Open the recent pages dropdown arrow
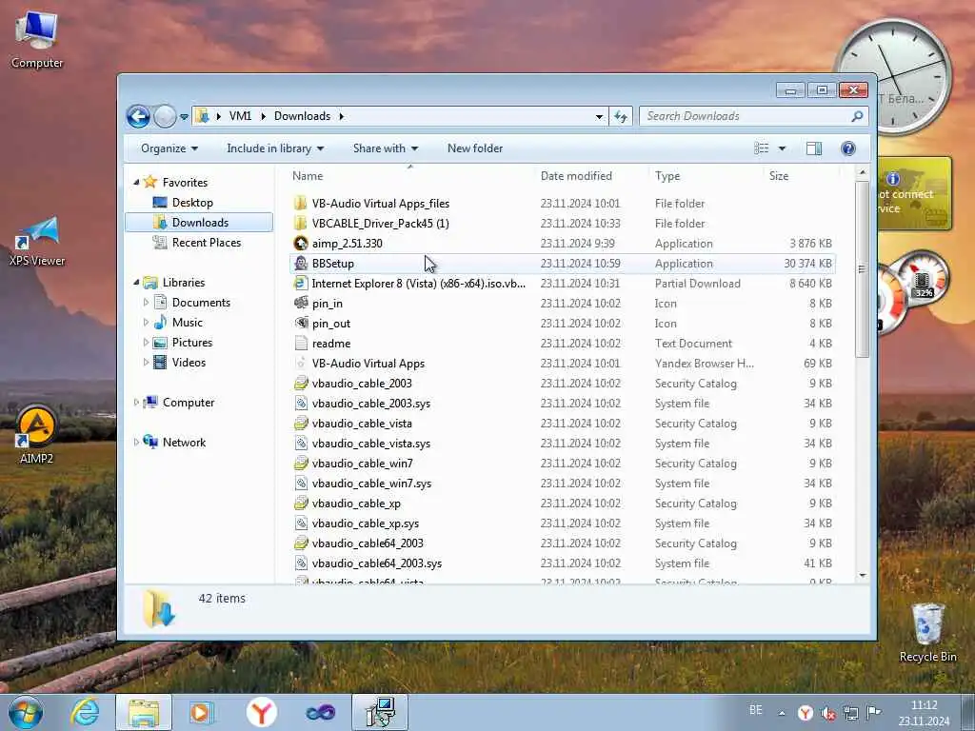Viewport: 975px width, 731px height. click(x=184, y=117)
